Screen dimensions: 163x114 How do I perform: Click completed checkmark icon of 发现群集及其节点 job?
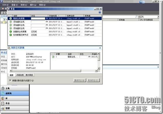tap(11, 35)
